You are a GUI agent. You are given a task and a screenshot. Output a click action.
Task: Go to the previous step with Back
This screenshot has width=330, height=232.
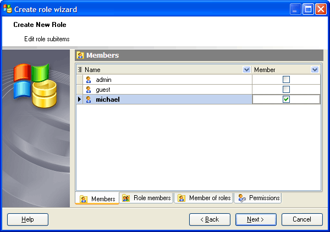coord(210,219)
